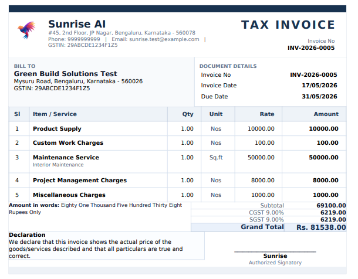Select customer name Green Build Solutions Test
This screenshot has width=358, height=279.
pos(65,74)
